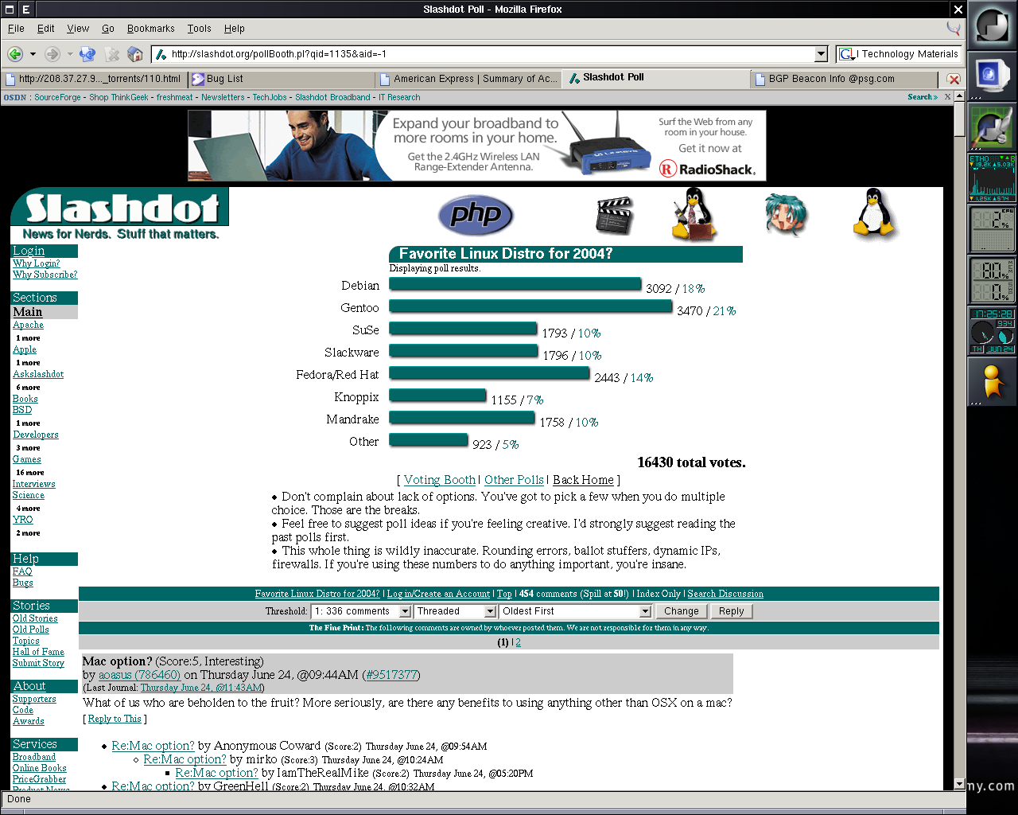Click the penguin with briefcase topic icon
This screenshot has width=1018, height=815.
(694, 214)
